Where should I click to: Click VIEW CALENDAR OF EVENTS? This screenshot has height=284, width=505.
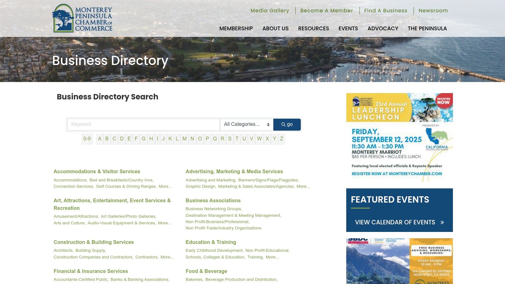click(x=395, y=222)
